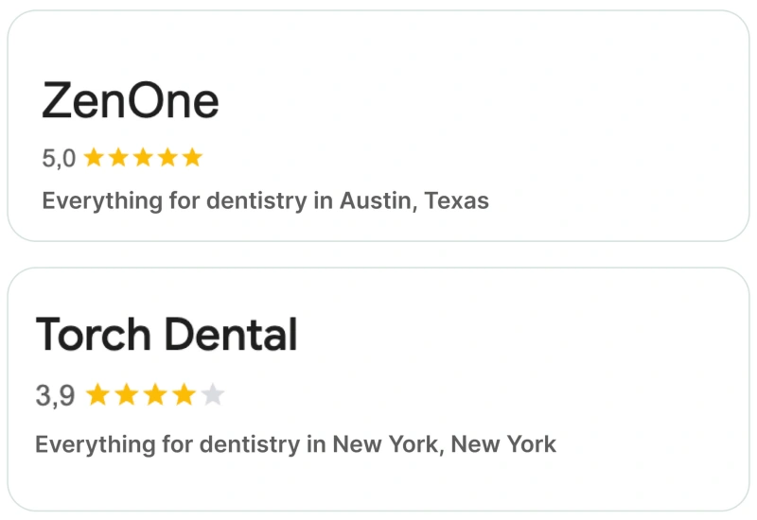Click the first star of Torch Dental rating
757x520 pixels.
pos(97,395)
